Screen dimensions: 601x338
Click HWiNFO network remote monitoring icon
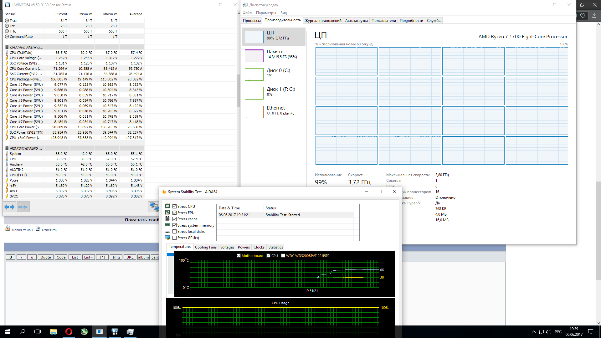pos(154,207)
